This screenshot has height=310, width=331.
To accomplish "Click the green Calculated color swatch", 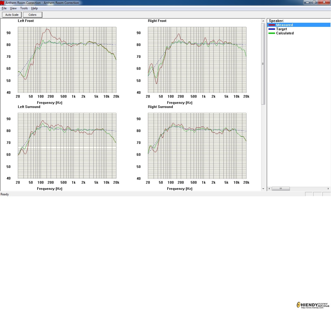I will [272, 33].
